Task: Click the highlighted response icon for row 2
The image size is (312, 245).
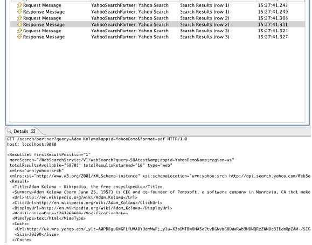Action: pos(19,24)
